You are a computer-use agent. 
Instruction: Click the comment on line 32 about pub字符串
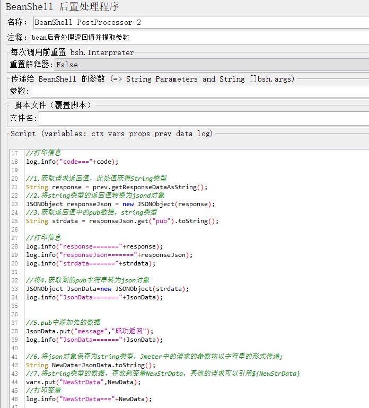(x=88, y=280)
